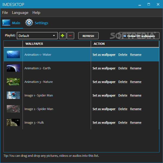This screenshot has width=163, height=163.
Task: Rename Image 3 - Hulk
Action: (x=136, y=123)
